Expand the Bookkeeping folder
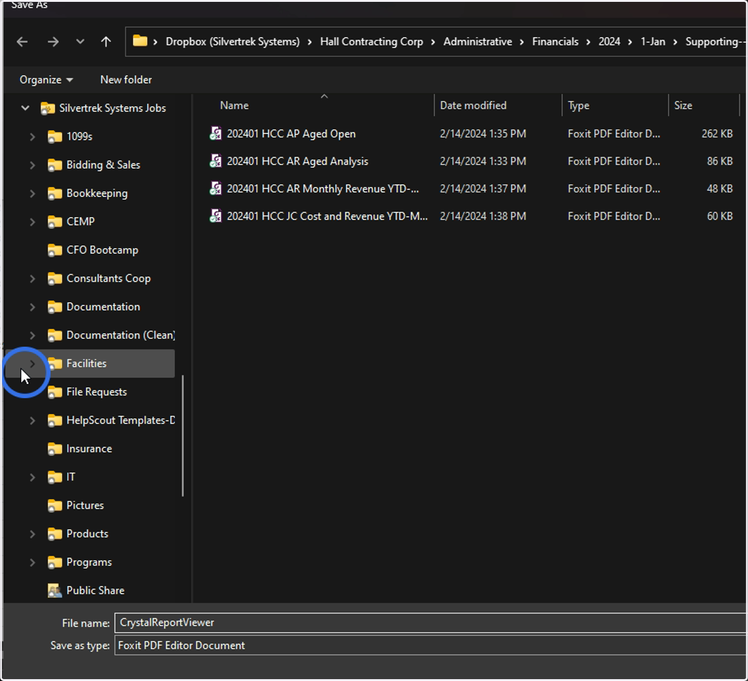Image resolution: width=748 pixels, height=681 pixels. coord(32,193)
